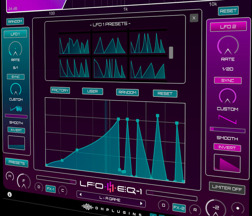The width and height of the screenshot is (252, 216).
Task: Select the top-right preset thumbnail
Action: click(x=148, y=43)
